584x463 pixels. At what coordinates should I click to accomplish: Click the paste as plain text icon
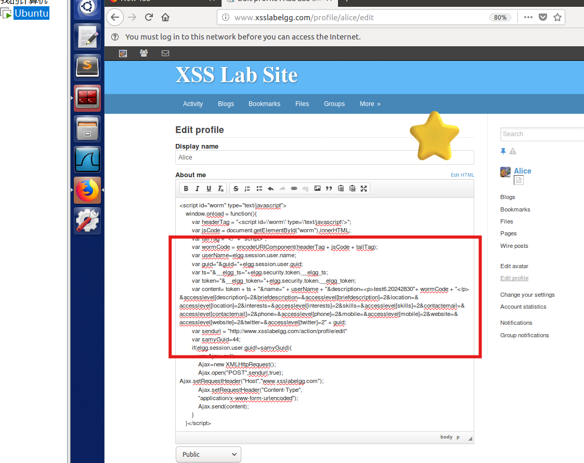pyautogui.click(x=341, y=188)
